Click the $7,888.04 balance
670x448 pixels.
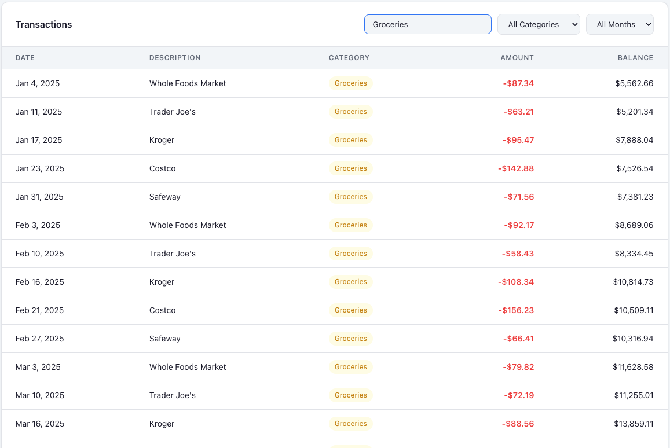[x=635, y=140]
